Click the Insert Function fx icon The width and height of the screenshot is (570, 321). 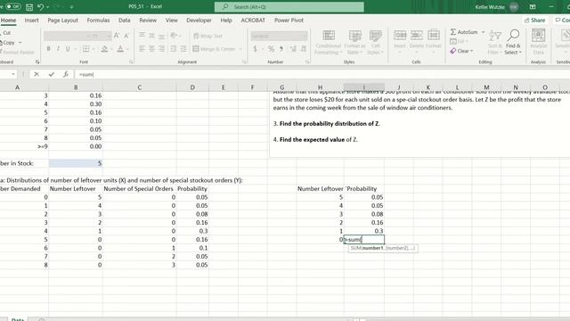(x=66, y=74)
